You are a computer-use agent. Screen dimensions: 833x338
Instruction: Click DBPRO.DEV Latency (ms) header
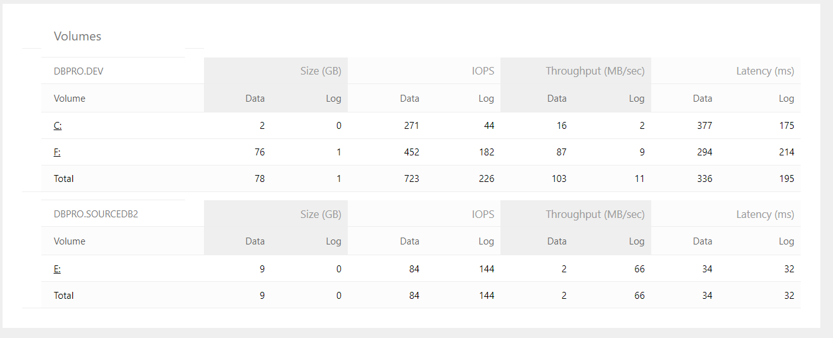pos(765,71)
